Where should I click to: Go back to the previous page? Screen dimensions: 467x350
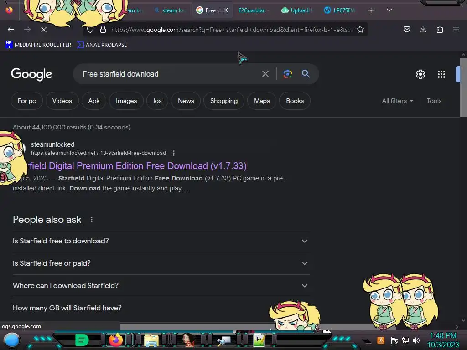[x=11, y=30]
